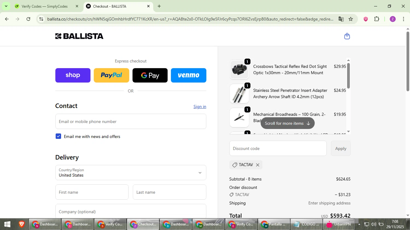410x230 pixels.
Task: Open the Pantalla taskbar window
Action: click(274, 224)
